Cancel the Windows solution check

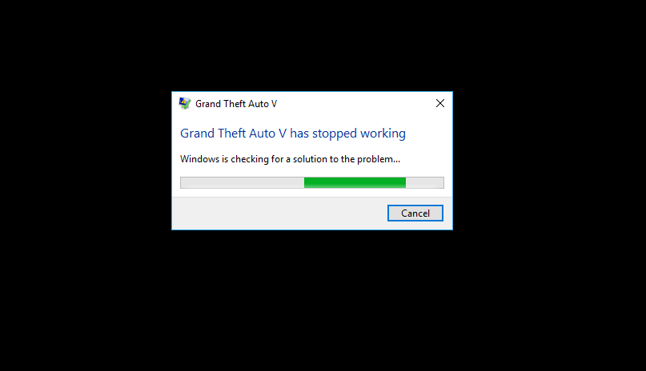point(415,213)
